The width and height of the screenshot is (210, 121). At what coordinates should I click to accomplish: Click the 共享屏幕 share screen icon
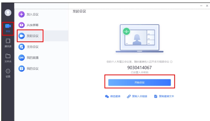point(21,25)
